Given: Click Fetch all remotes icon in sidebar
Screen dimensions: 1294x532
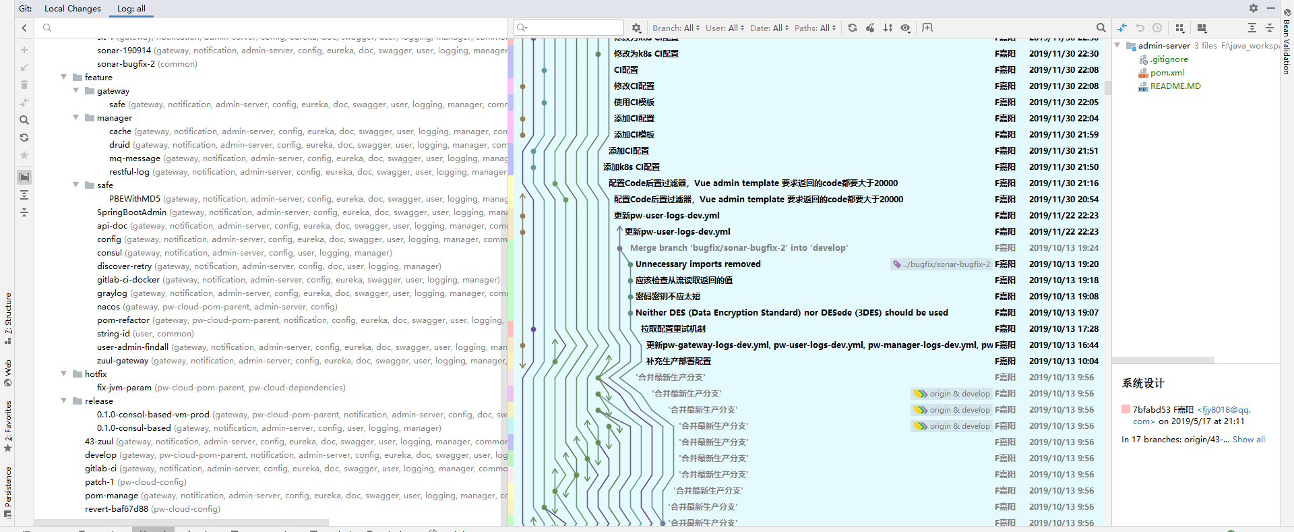Looking at the screenshot, I should [24, 138].
